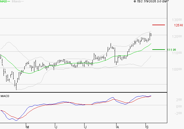Click the MA20 legend label
184x129 pixels.
(4, 1)
